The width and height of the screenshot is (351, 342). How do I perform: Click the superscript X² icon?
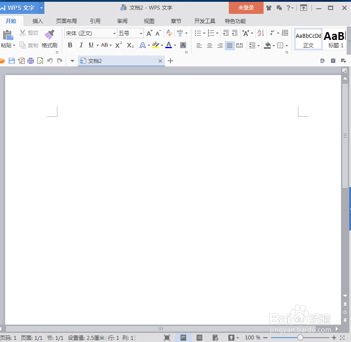pyautogui.click(x=118, y=45)
